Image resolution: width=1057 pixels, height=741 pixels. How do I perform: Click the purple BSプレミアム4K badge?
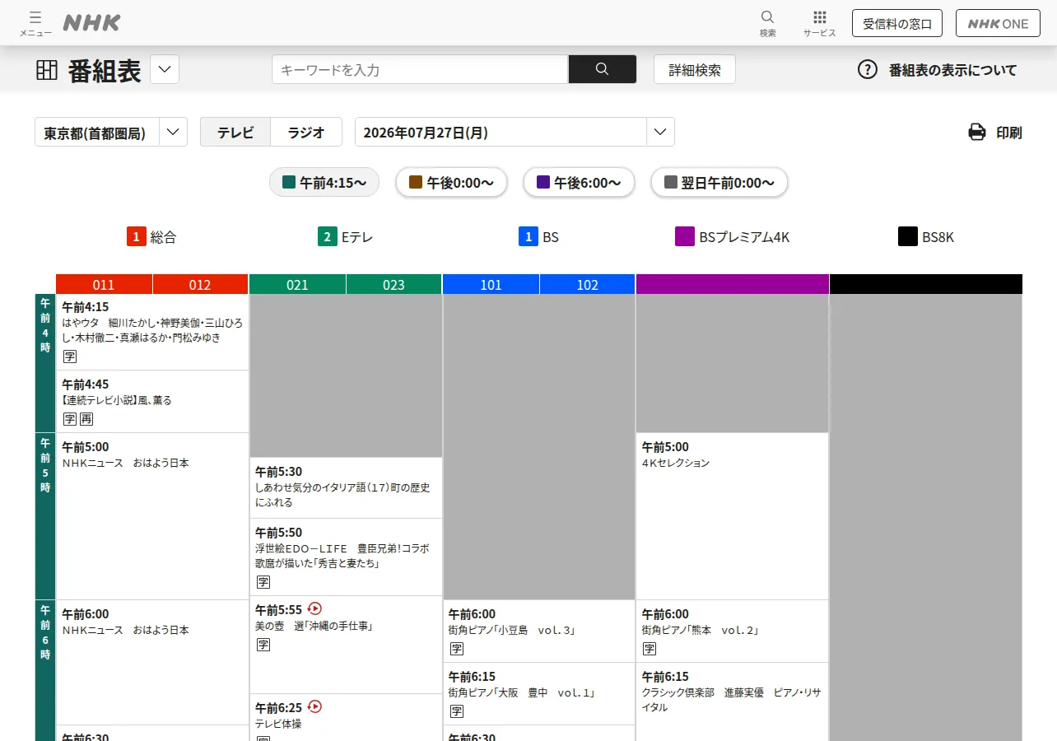(685, 237)
